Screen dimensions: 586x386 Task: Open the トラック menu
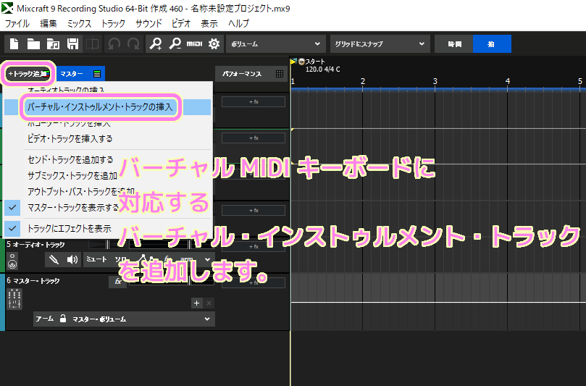tap(113, 24)
